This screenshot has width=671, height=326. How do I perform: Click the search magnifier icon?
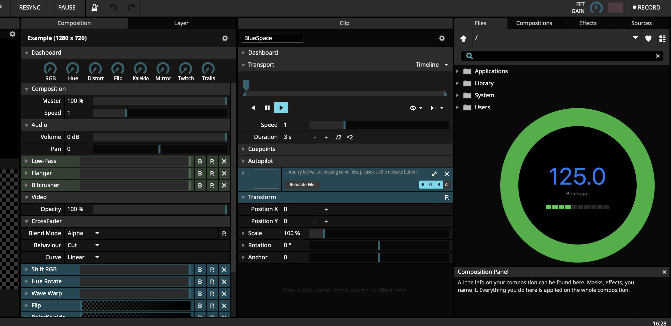469,56
